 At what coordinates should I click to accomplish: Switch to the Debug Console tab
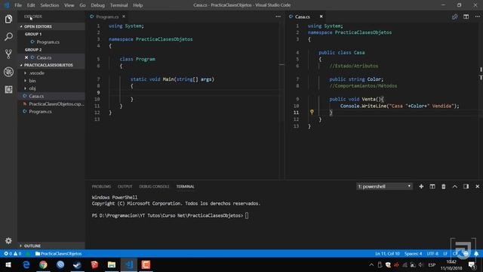click(x=154, y=187)
